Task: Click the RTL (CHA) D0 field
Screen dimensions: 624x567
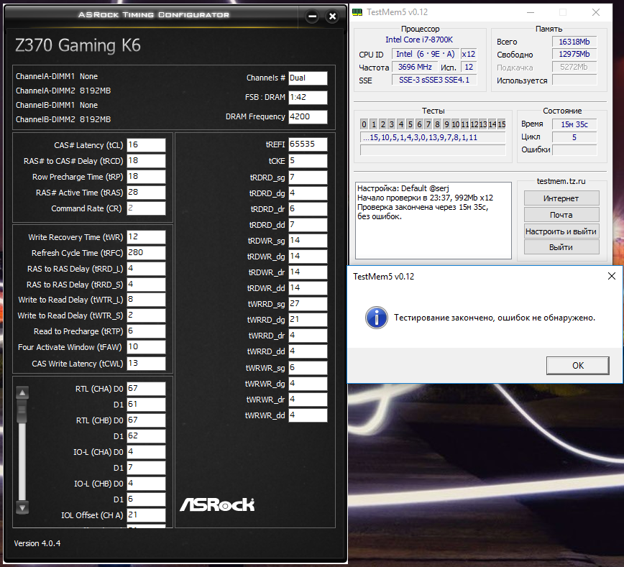Action: click(x=146, y=389)
